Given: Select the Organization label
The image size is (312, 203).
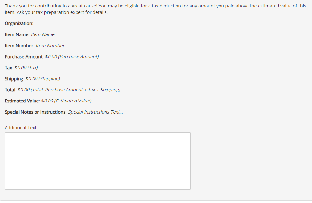Looking at the screenshot, I should pos(19,23).
